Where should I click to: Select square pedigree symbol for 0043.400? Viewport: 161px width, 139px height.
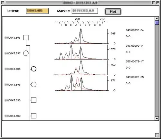coord(33,116)
